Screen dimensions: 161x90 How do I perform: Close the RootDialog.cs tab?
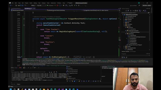35,8
